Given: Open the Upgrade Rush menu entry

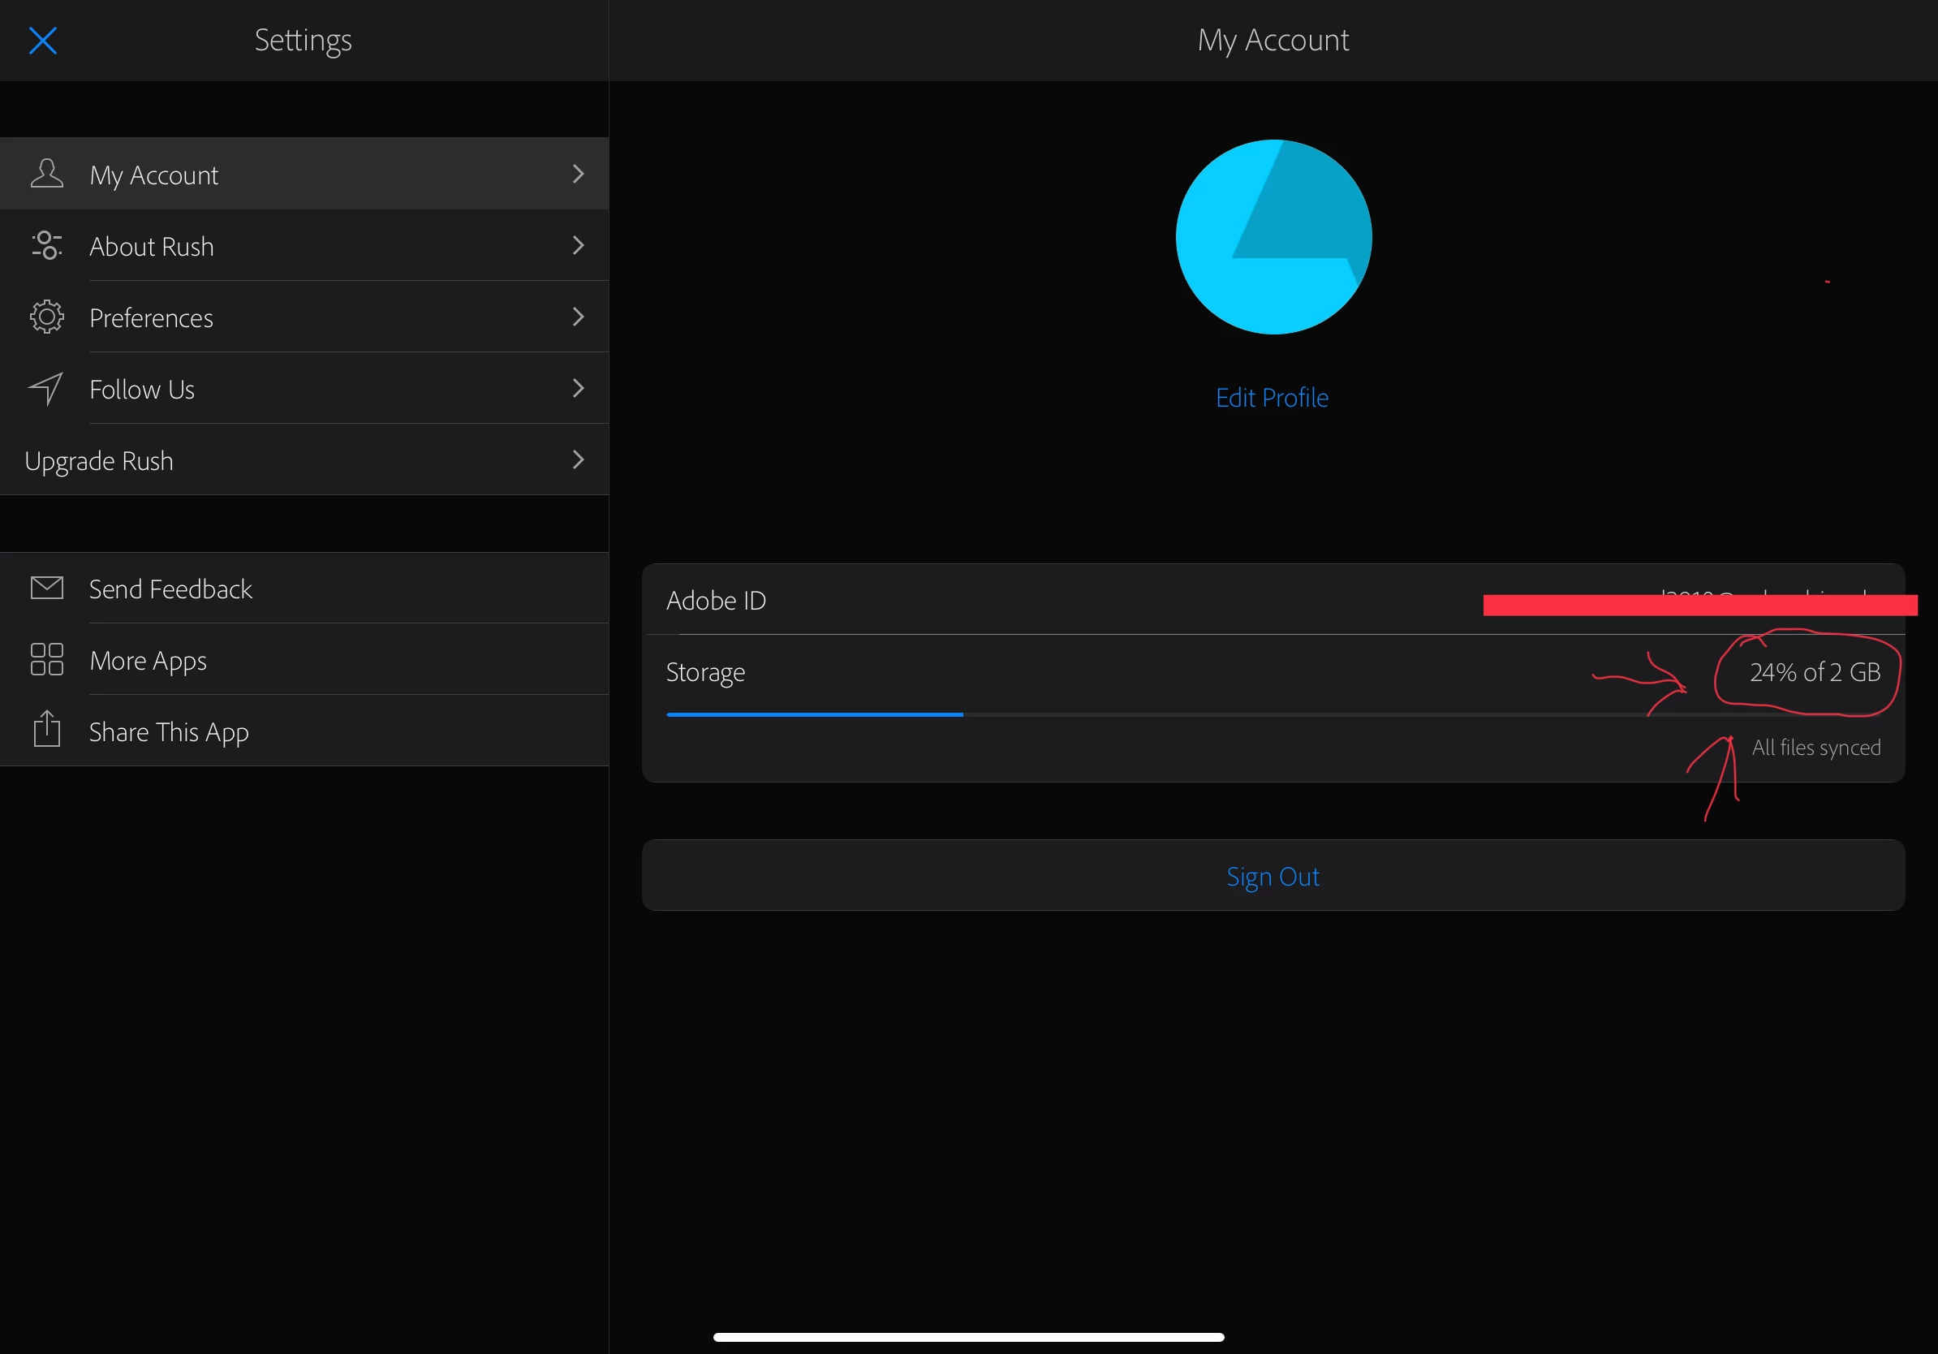Looking at the screenshot, I should 99,461.
